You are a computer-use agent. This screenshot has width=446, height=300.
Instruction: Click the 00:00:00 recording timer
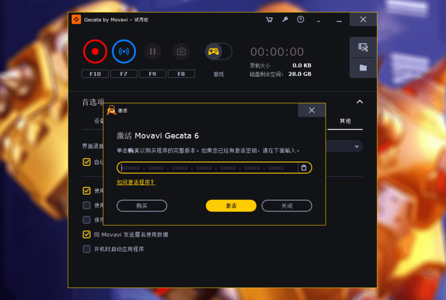coord(277,52)
